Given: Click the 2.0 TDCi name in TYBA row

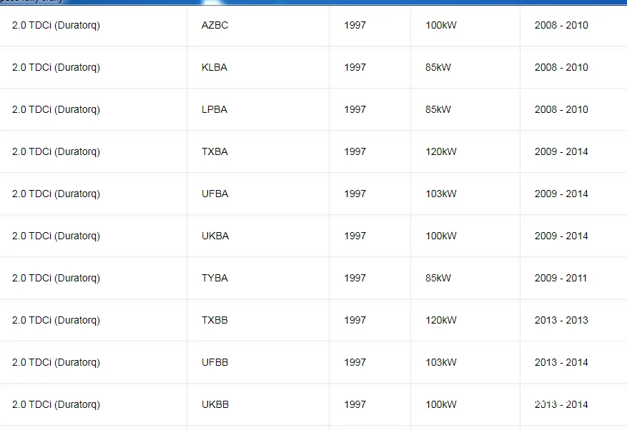Looking at the screenshot, I should (56, 278).
